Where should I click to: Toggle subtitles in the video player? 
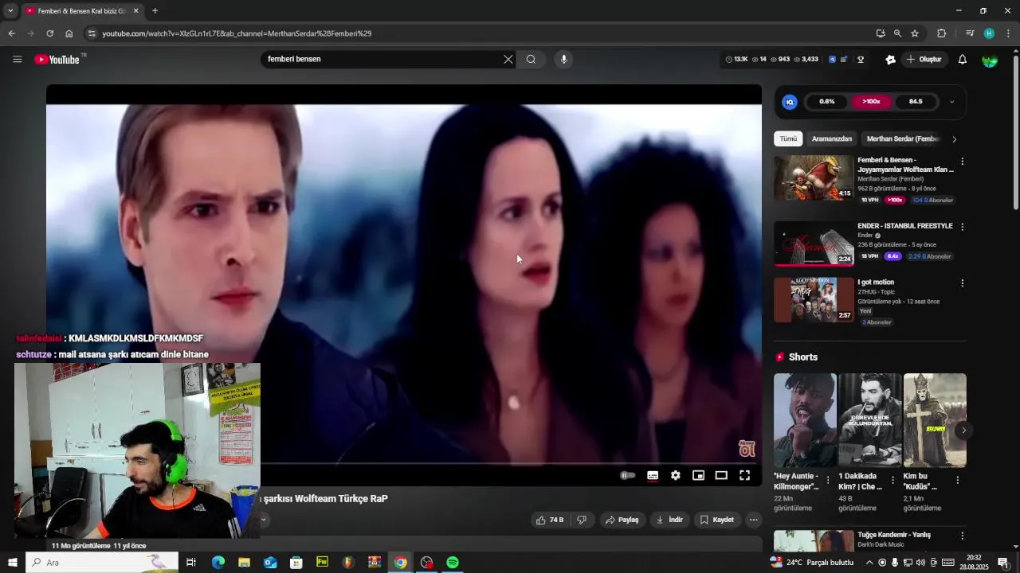click(x=653, y=476)
